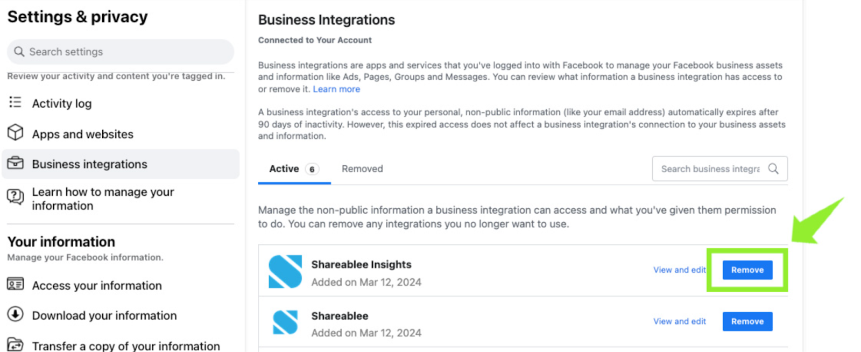The image size is (861, 352).
Task: Switch to the Removed tab
Action: 362,169
